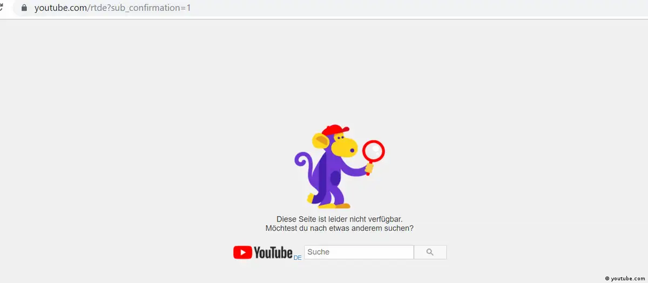Click the purple monkey's curled tail
Image resolution: width=648 pixels, height=283 pixels.
pos(302,162)
